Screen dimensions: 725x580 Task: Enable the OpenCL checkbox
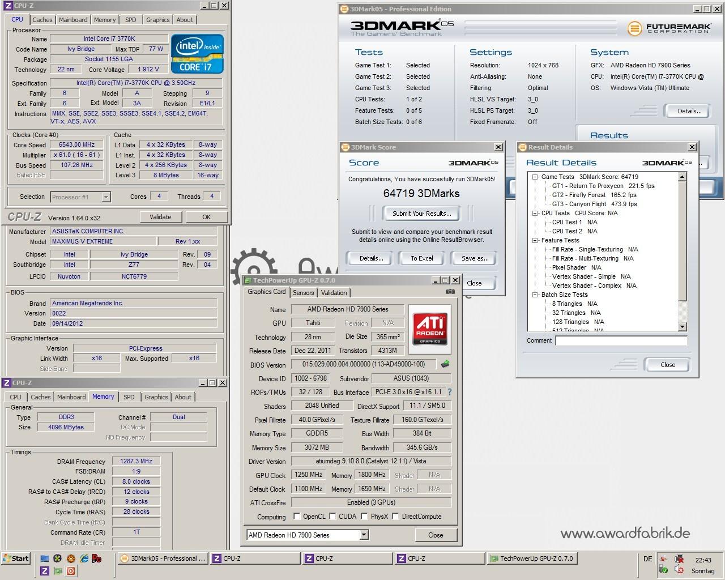[x=297, y=516]
